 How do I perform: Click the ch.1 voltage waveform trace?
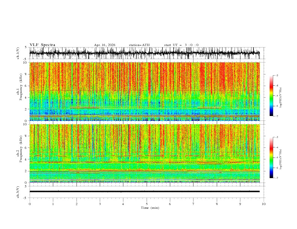click(144, 53)
